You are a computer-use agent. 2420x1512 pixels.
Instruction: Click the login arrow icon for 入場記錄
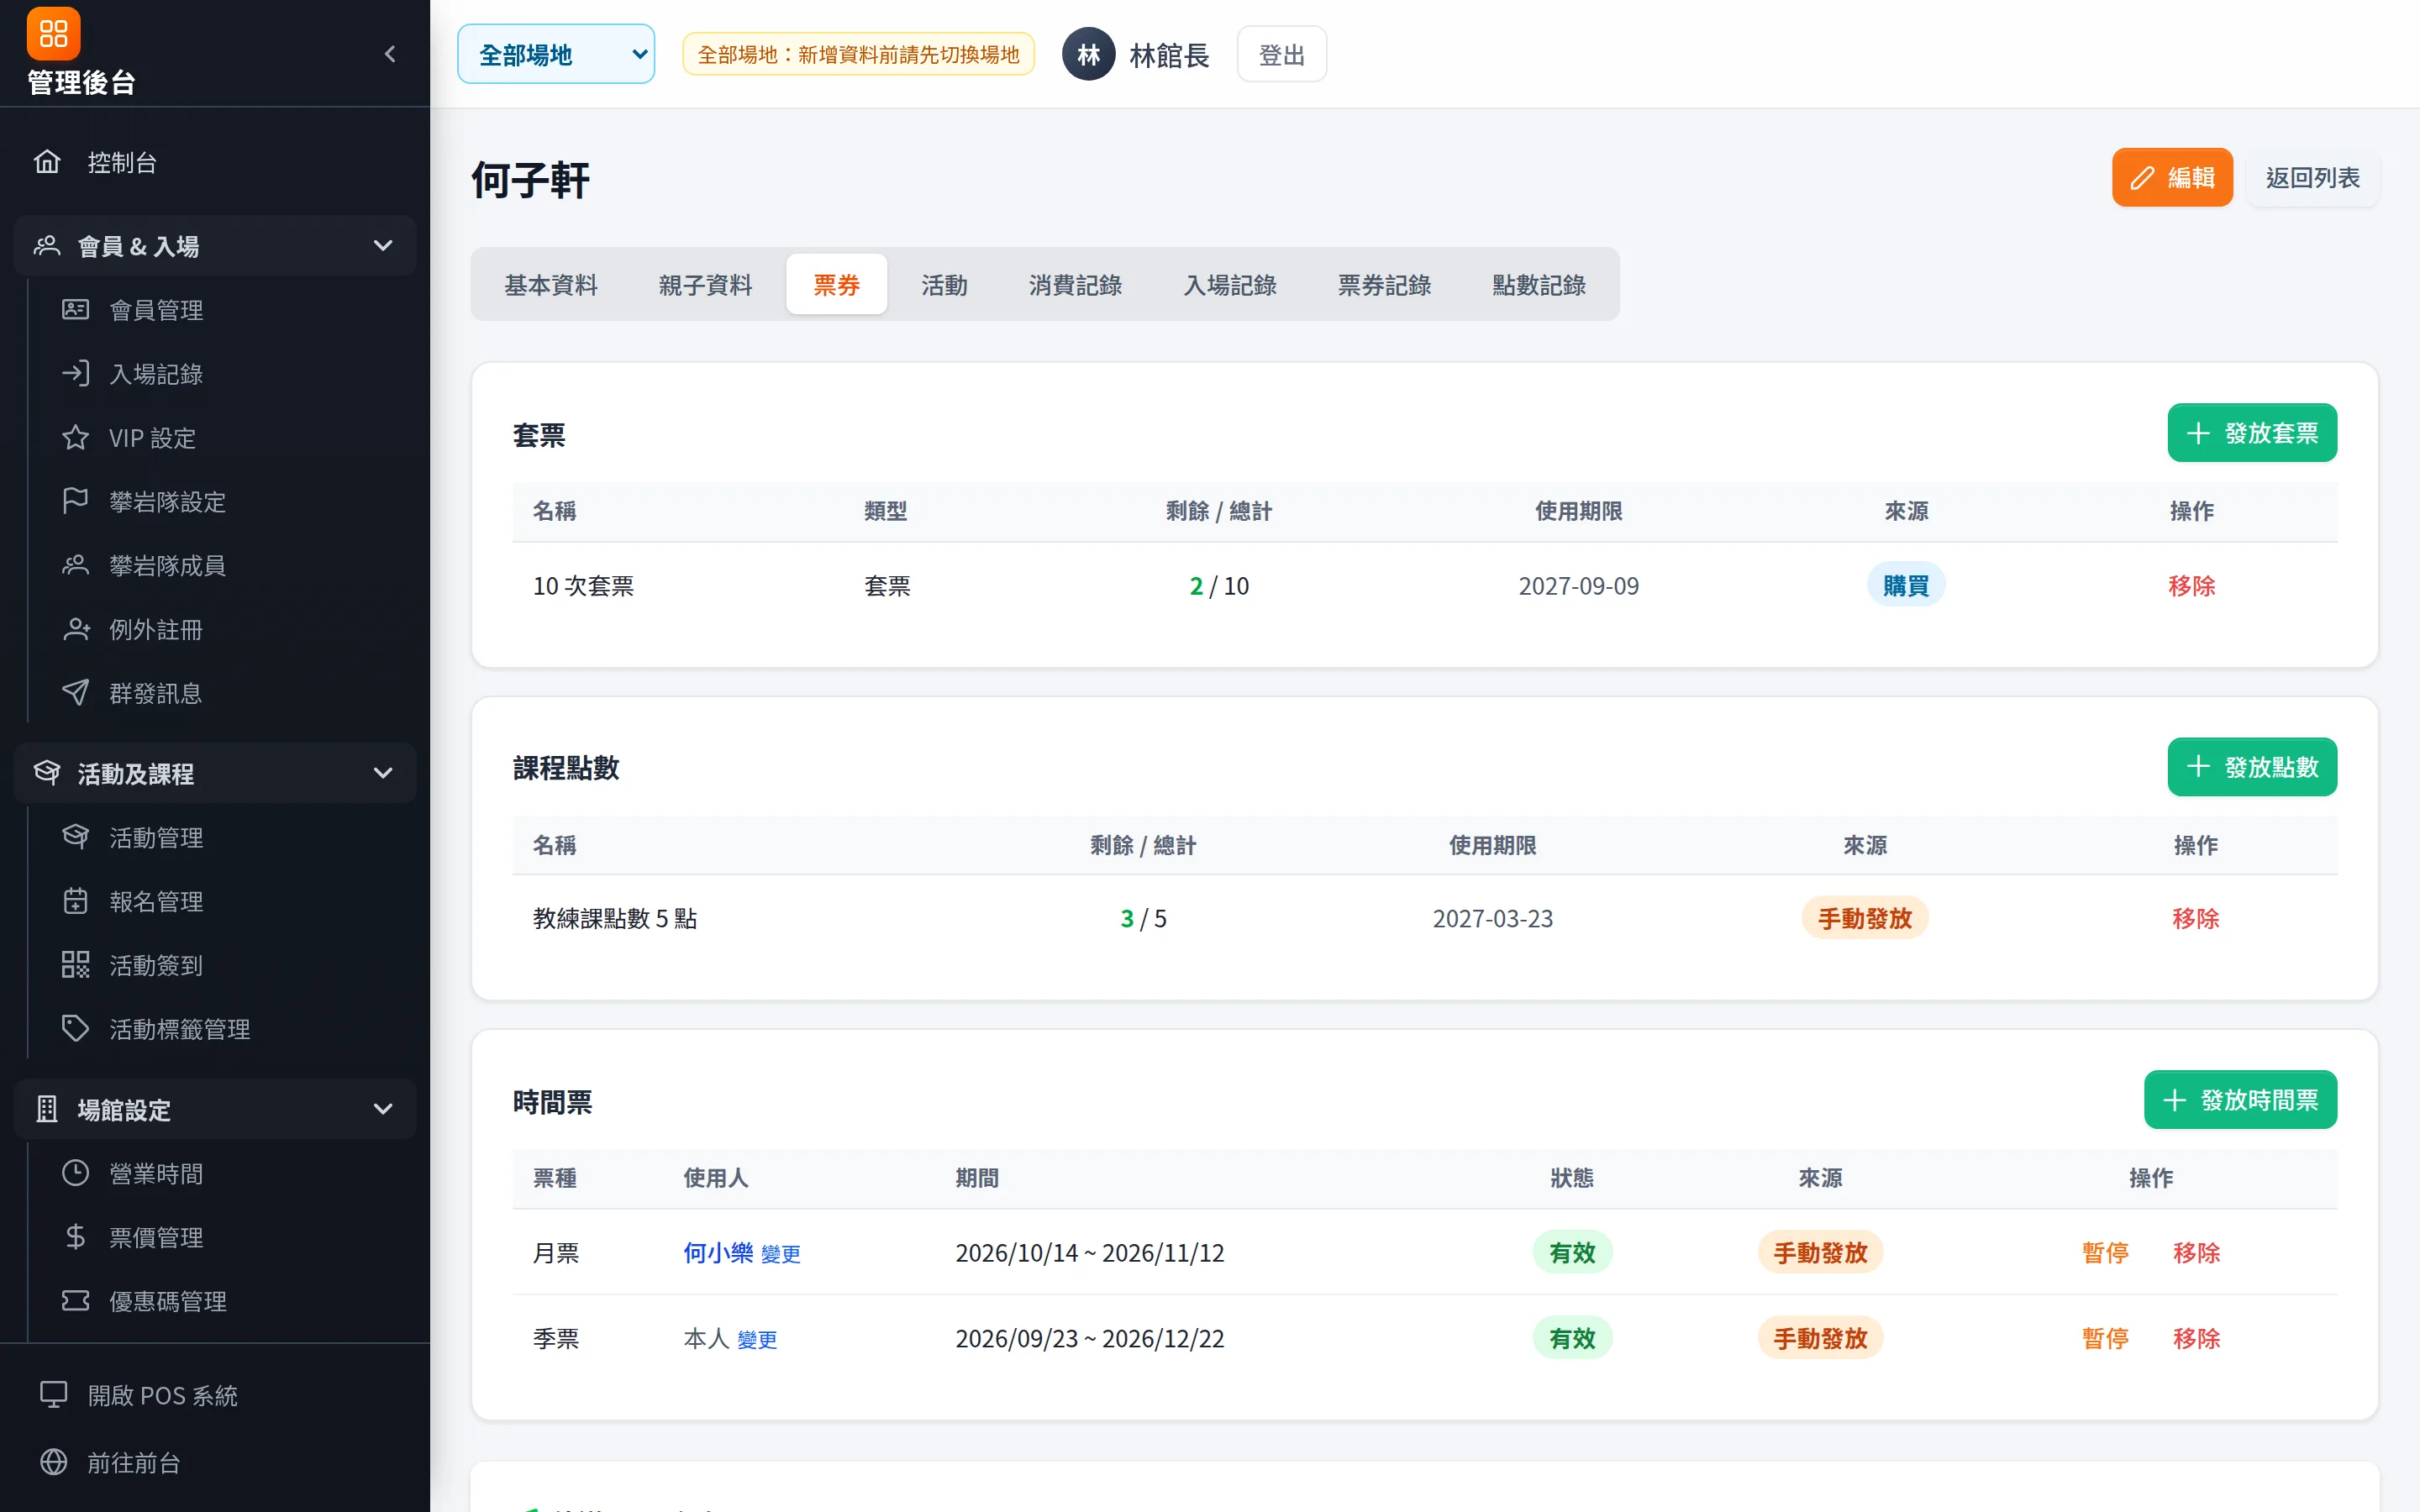(75, 374)
